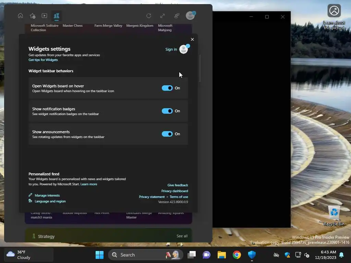This screenshot has width=351, height=263.
Task: Click 'Widget taskbar behaviors' heading
Action: pyautogui.click(x=51, y=71)
